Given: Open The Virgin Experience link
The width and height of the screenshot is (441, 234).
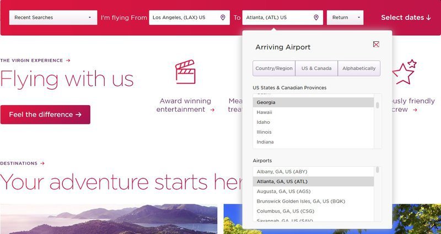Looking at the screenshot, I should [35, 61].
